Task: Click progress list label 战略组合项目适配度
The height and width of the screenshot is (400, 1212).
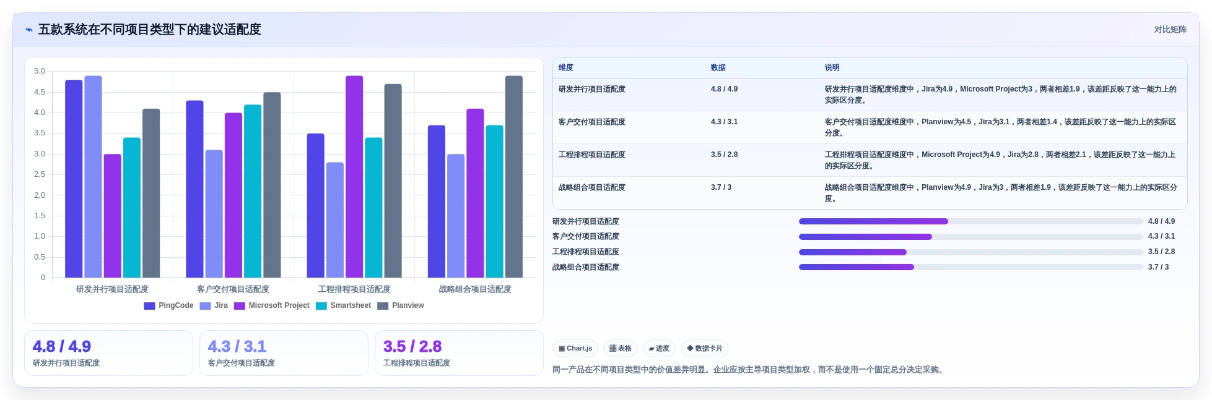Action: click(586, 267)
